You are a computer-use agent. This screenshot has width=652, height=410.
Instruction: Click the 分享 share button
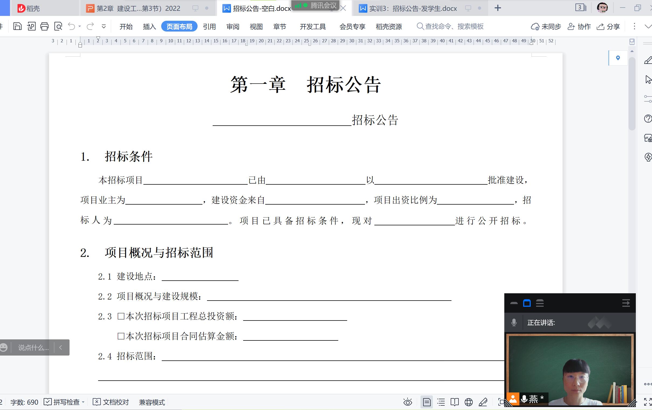[608, 26]
